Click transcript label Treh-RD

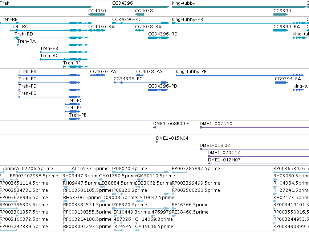[24, 34]
